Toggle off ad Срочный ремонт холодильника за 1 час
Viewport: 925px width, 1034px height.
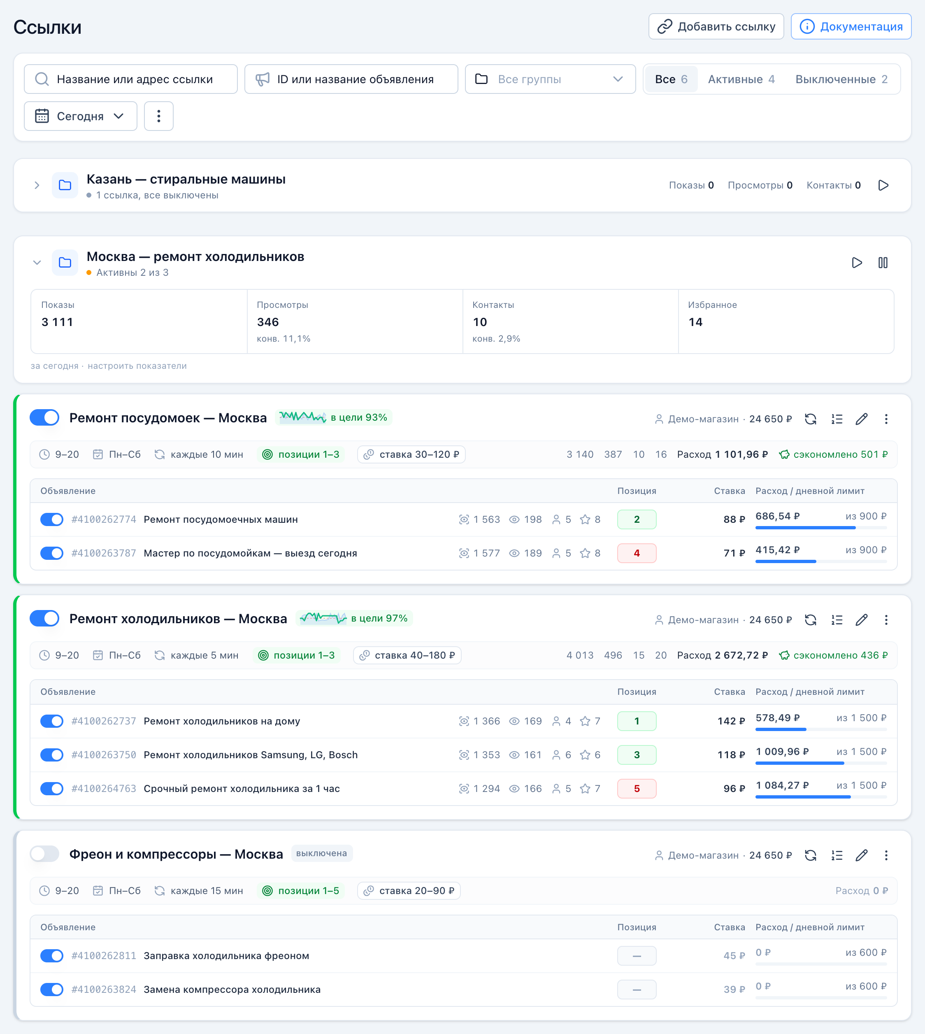[x=52, y=788]
